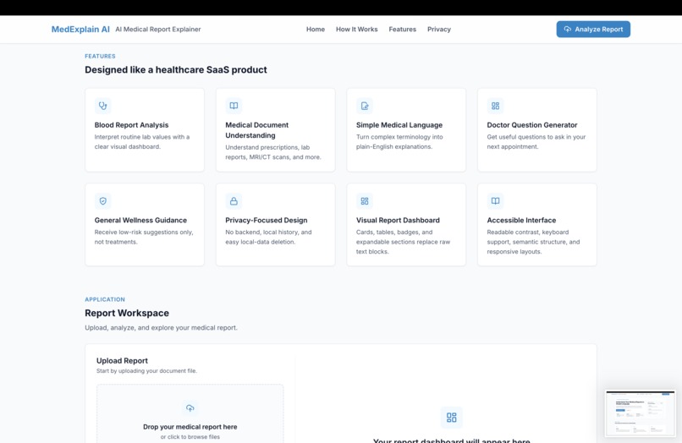Click the cloud upload icon in the drop zone
The width and height of the screenshot is (682, 443).
point(190,407)
